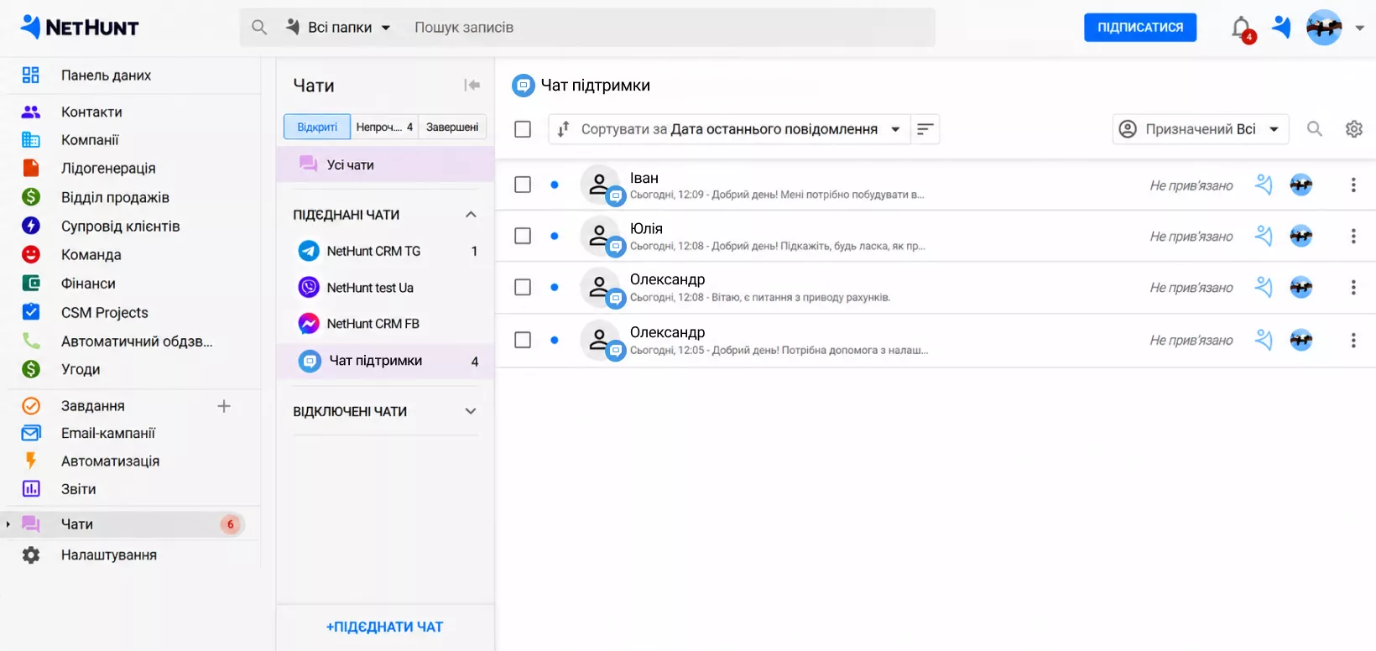1376x651 pixels.
Task: Add new task with plus icon
Action: coord(224,406)
